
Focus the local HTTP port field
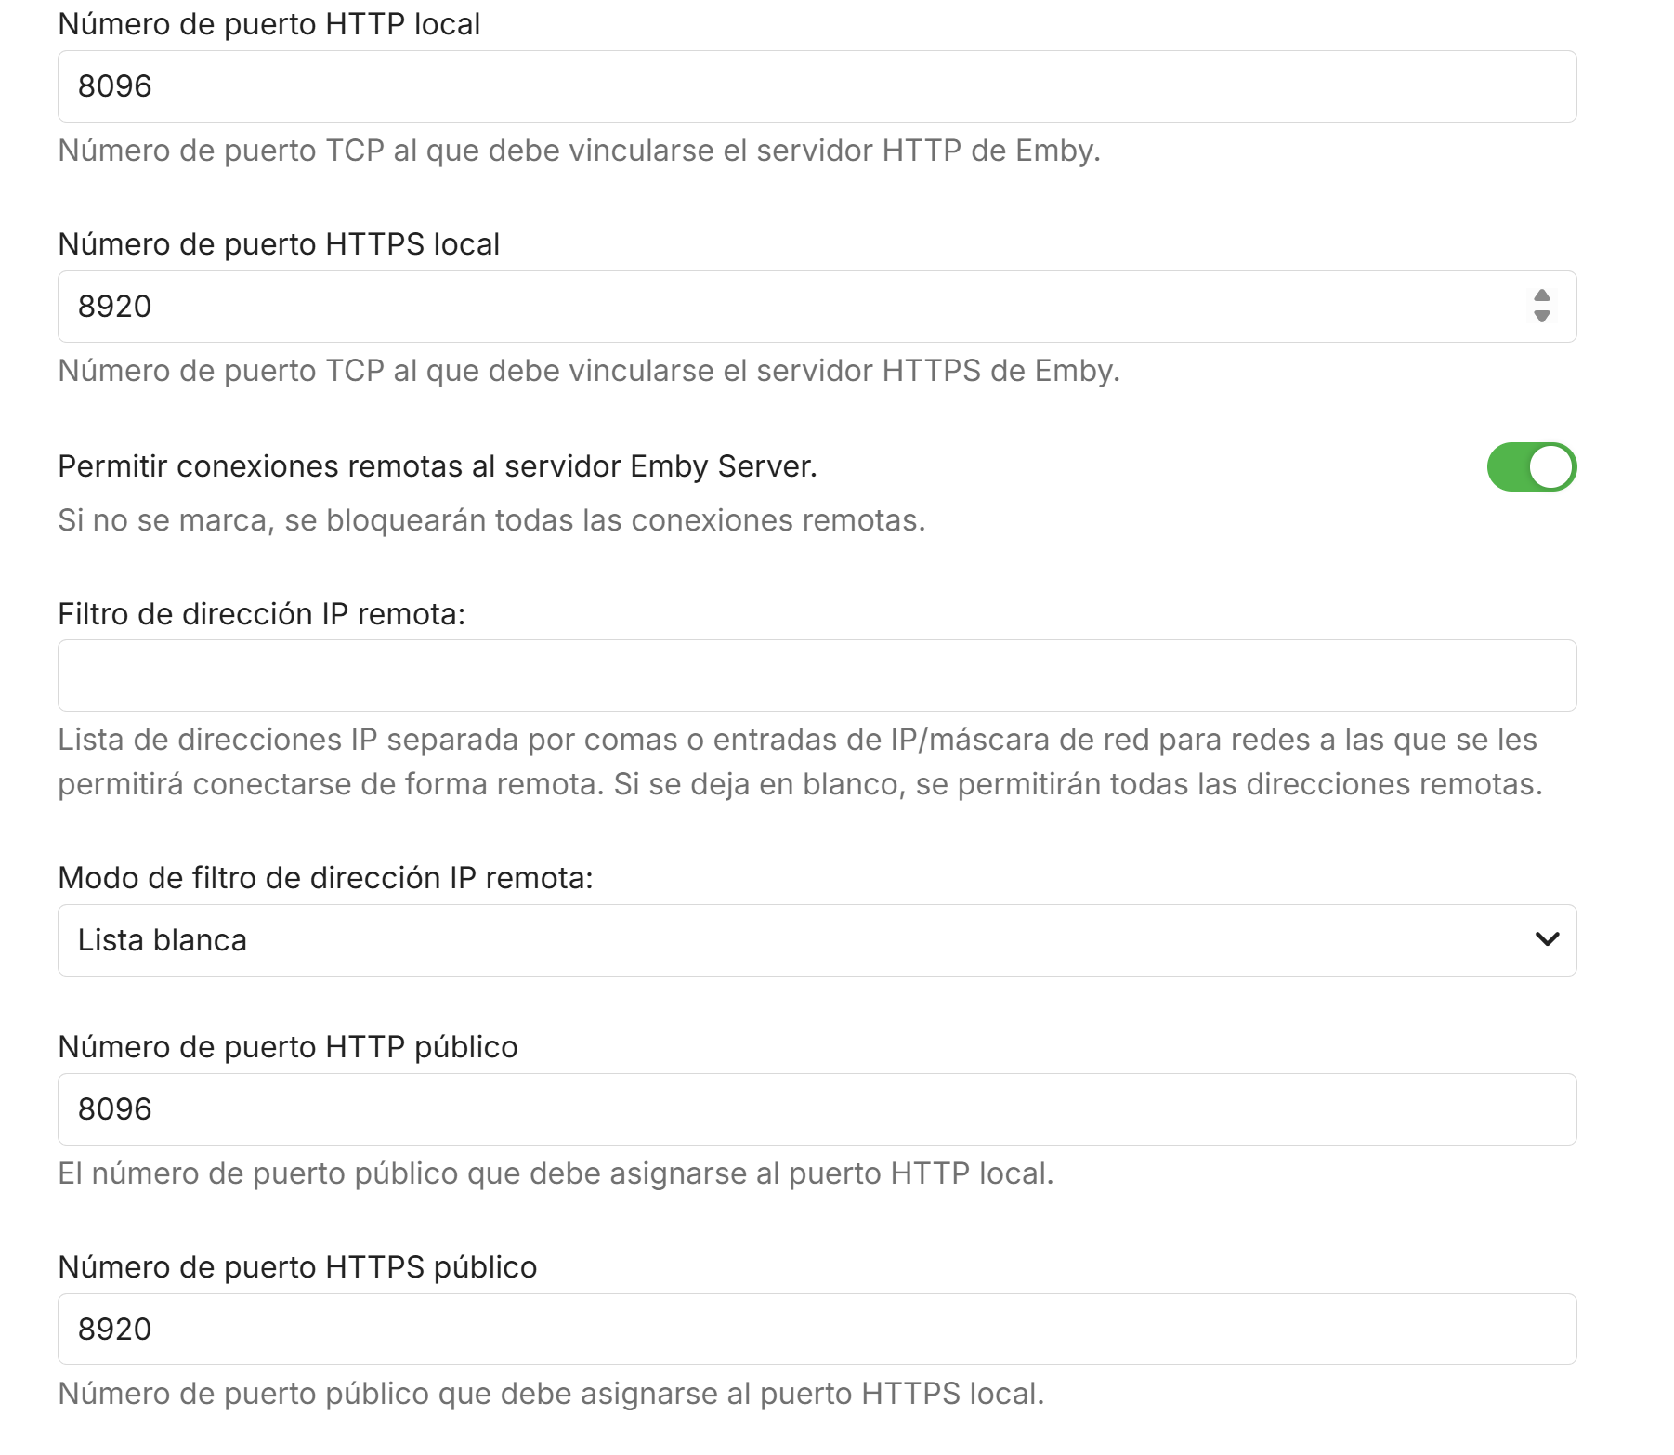[816, 86]
